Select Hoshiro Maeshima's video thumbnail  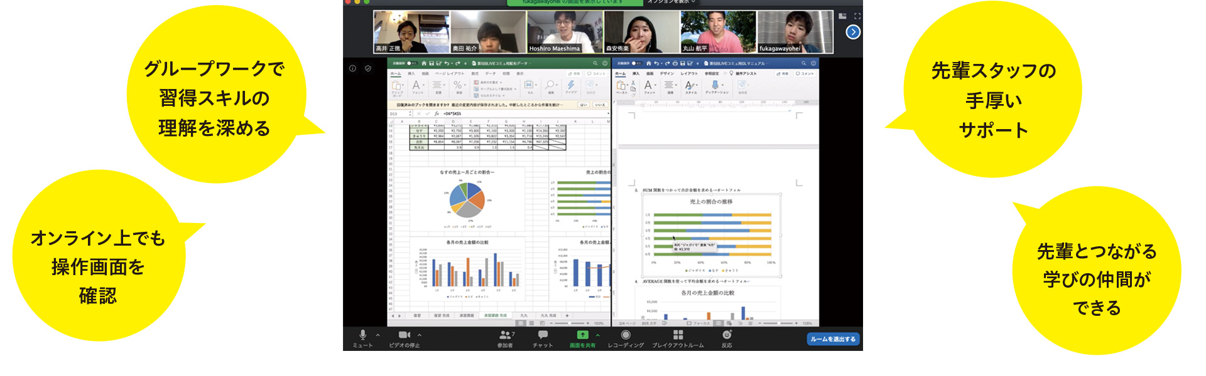click(565, 32)
